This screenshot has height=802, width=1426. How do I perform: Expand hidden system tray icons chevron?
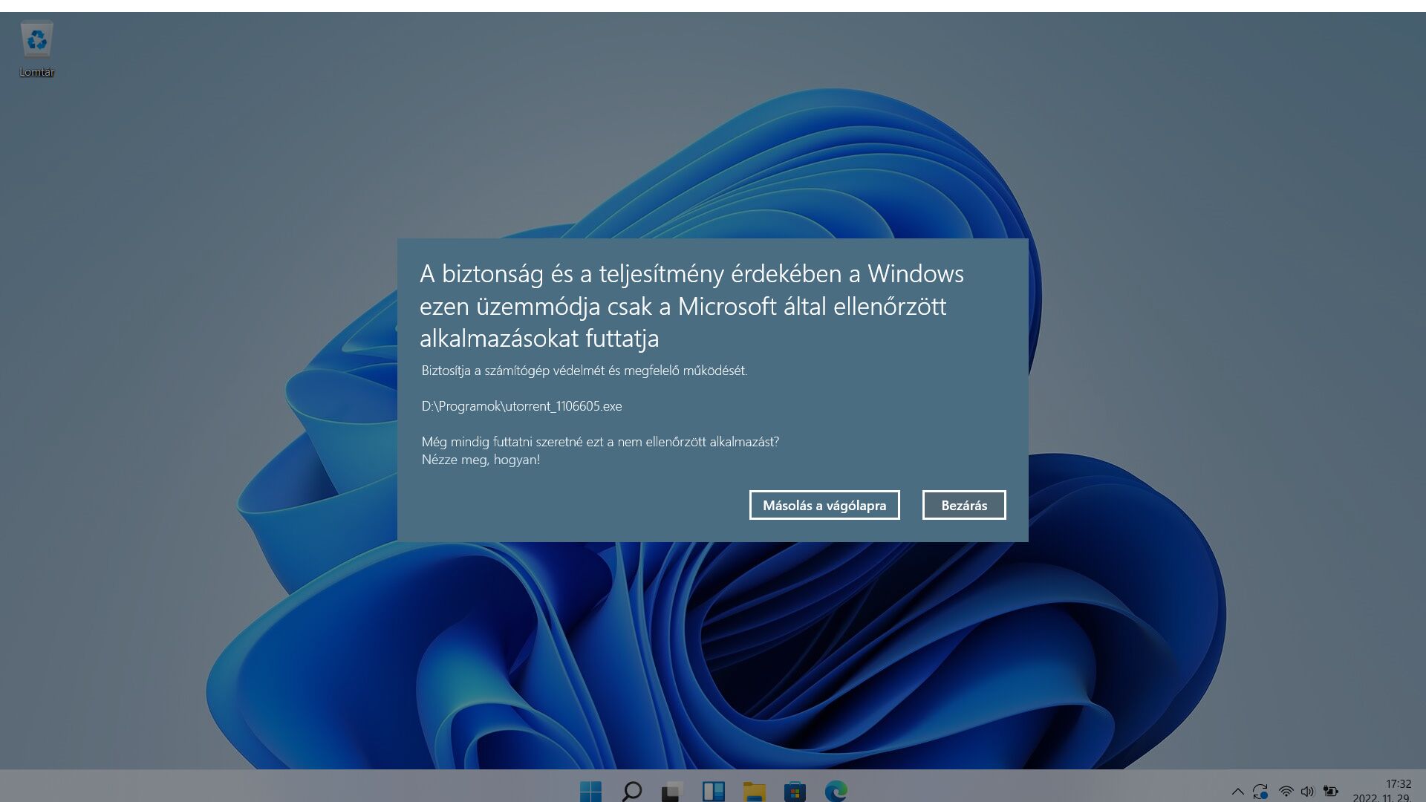coord(1237,792)
